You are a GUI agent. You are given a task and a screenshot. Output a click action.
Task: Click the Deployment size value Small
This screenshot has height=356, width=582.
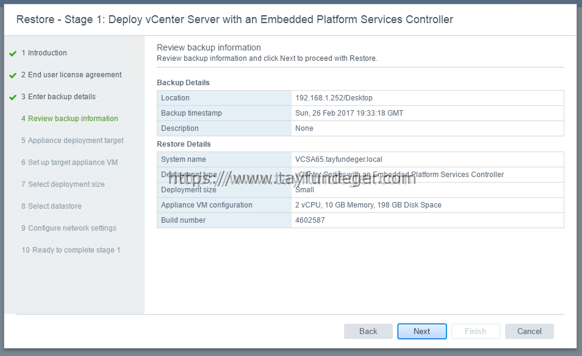click(x=305, y=190)
